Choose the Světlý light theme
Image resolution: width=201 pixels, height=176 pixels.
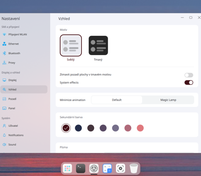pos(71,46)
